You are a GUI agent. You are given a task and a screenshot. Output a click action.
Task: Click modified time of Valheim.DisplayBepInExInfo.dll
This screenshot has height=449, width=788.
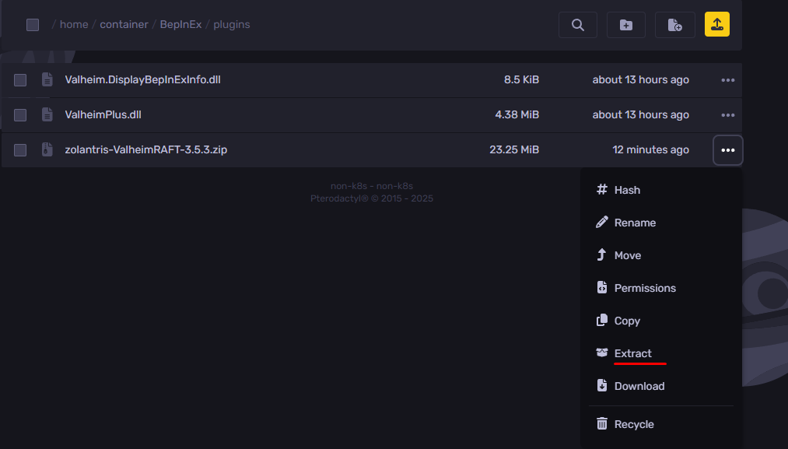pyautogui.click(x=641, y=79)
